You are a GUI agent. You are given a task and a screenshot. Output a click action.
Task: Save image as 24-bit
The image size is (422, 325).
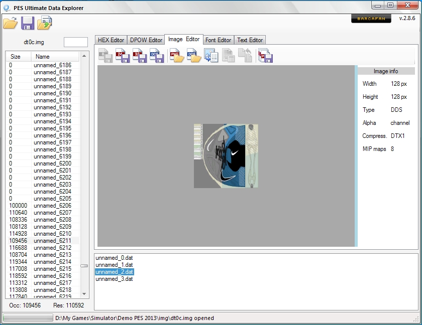[x=123, y=55]
